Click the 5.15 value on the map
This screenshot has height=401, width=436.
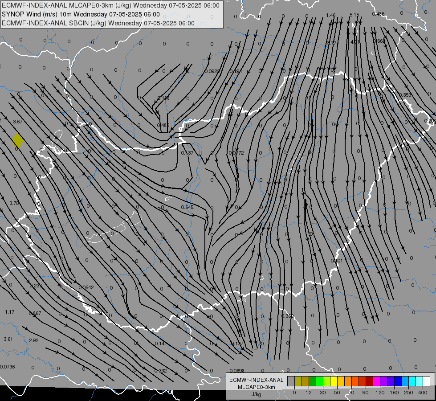[354, 15]
